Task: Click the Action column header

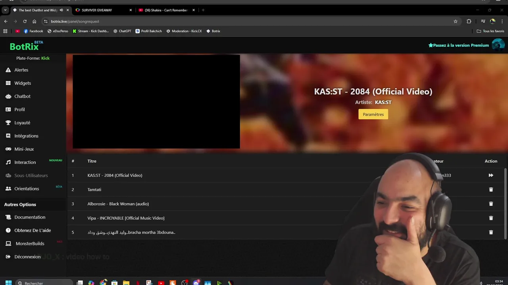Action: tap(491, 161)
